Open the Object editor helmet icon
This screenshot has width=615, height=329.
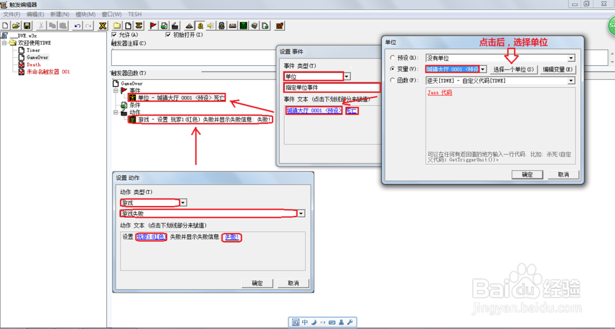[221, 26]
